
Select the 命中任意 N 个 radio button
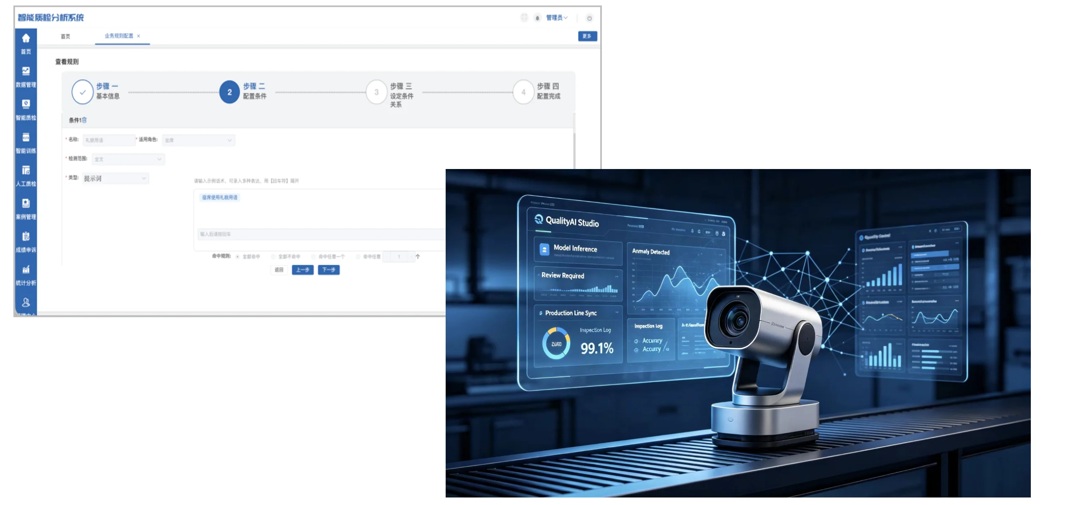[x=358, y=257]
